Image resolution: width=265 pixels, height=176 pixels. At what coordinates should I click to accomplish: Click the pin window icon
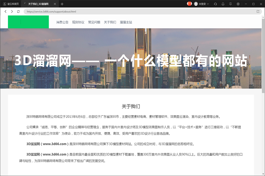(231, 4)
